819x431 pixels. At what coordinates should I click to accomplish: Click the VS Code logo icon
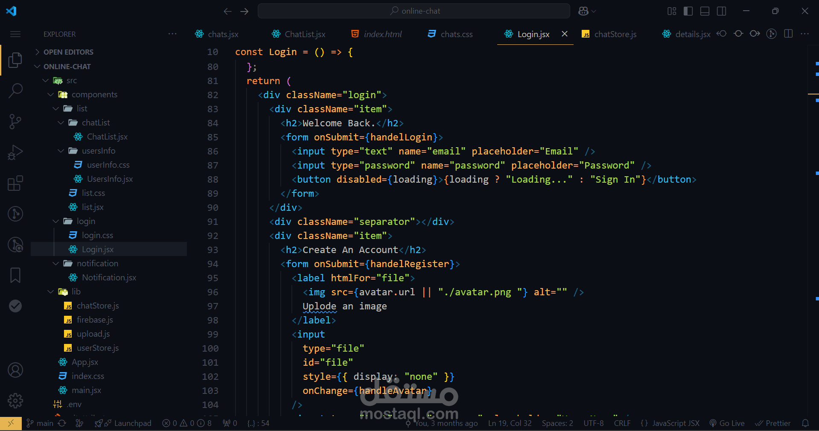pyautogui.click(x=12, y=11)
